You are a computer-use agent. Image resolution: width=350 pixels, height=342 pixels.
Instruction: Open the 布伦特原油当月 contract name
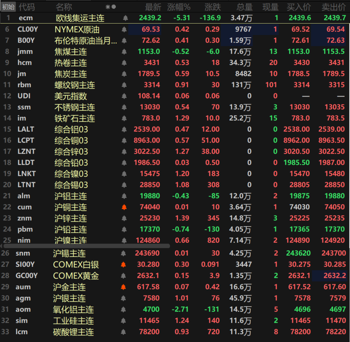pos(86,41)
